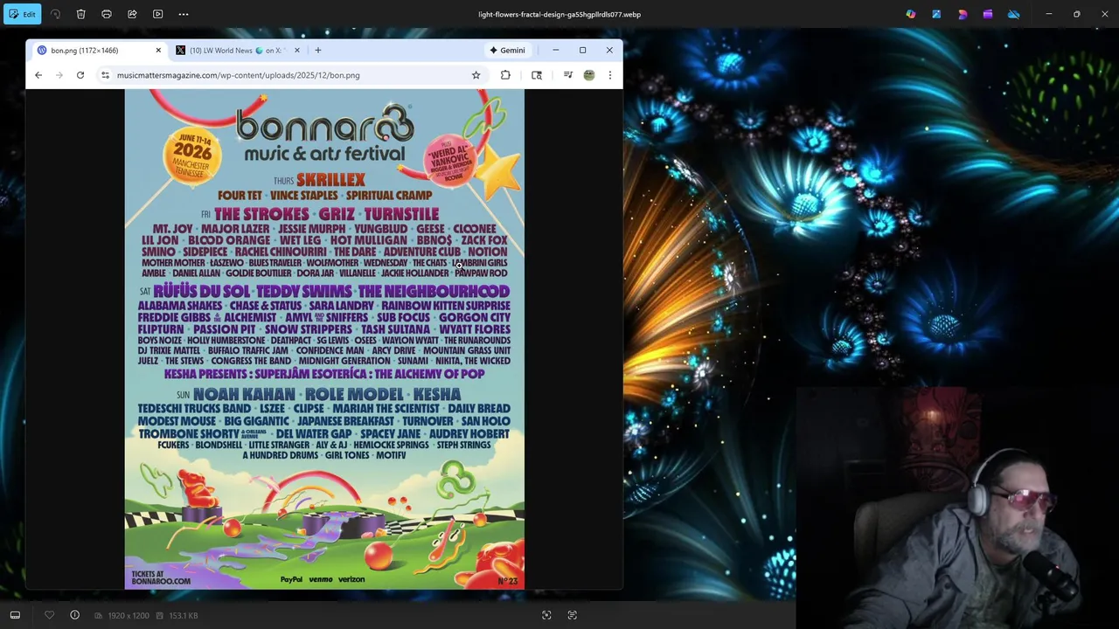View site information icon in address bar
The image size is (1119, 629).
(x=106, y=75)
